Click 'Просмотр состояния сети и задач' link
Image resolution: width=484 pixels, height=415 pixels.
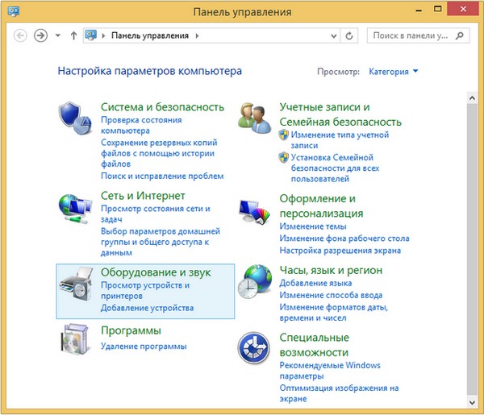coord(156,214)
